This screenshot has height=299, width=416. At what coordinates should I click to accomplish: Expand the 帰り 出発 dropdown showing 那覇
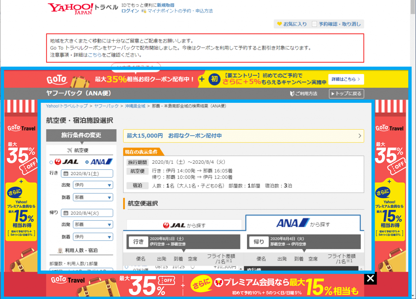coord(93,224)
